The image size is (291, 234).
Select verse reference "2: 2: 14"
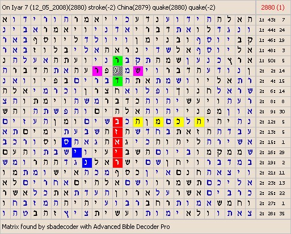tap(272, 71)
